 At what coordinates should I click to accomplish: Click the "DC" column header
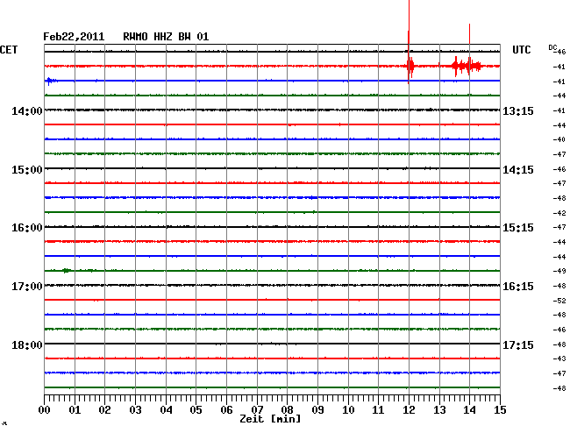click(x=552, y=47)
